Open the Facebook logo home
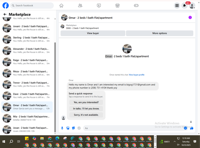The width and height of the screenshot is (200, 148). pos(6,6)
